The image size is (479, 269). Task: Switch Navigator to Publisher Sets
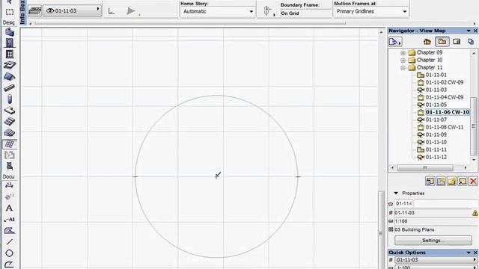click(471, 42)
